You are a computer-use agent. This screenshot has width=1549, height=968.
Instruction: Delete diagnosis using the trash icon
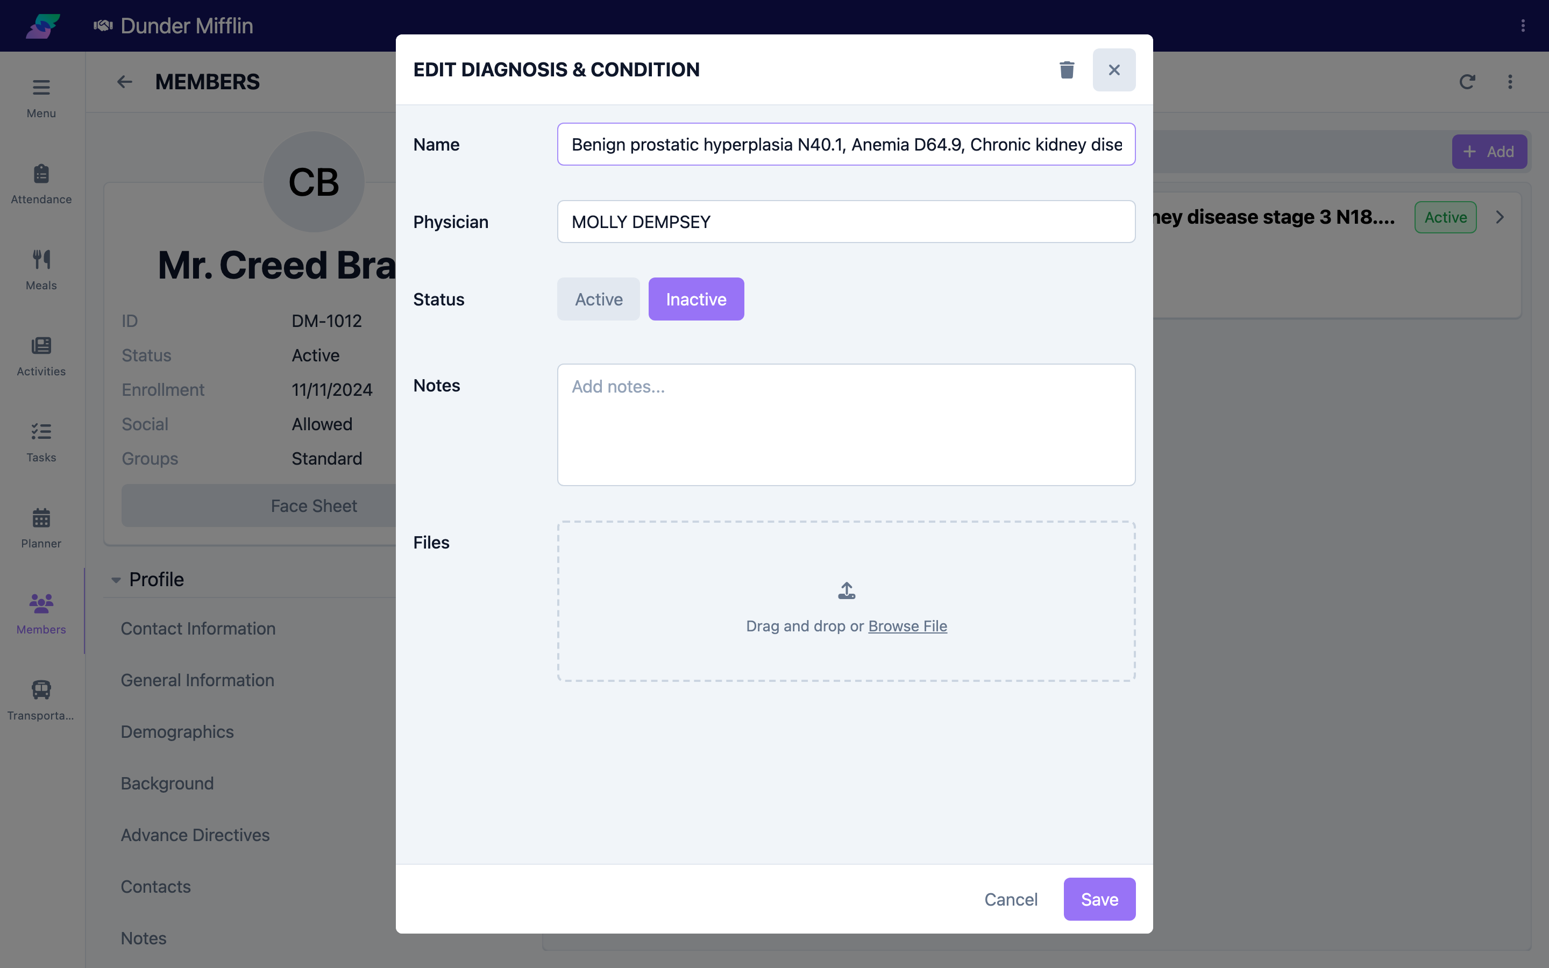click(x=1067, y=70)
